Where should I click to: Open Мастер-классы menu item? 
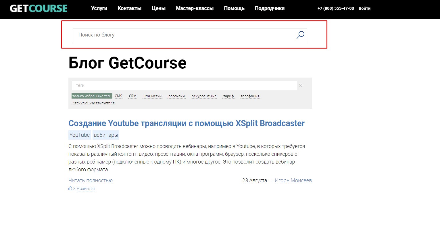195,8
